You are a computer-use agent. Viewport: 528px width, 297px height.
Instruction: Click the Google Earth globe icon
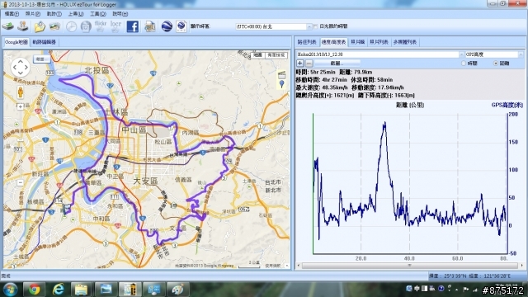[167, 26]
